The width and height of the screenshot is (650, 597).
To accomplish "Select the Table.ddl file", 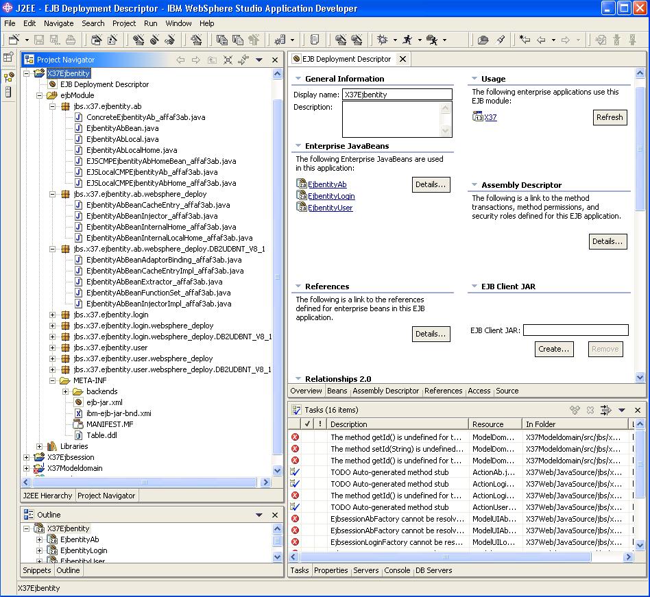I will 101,435.
